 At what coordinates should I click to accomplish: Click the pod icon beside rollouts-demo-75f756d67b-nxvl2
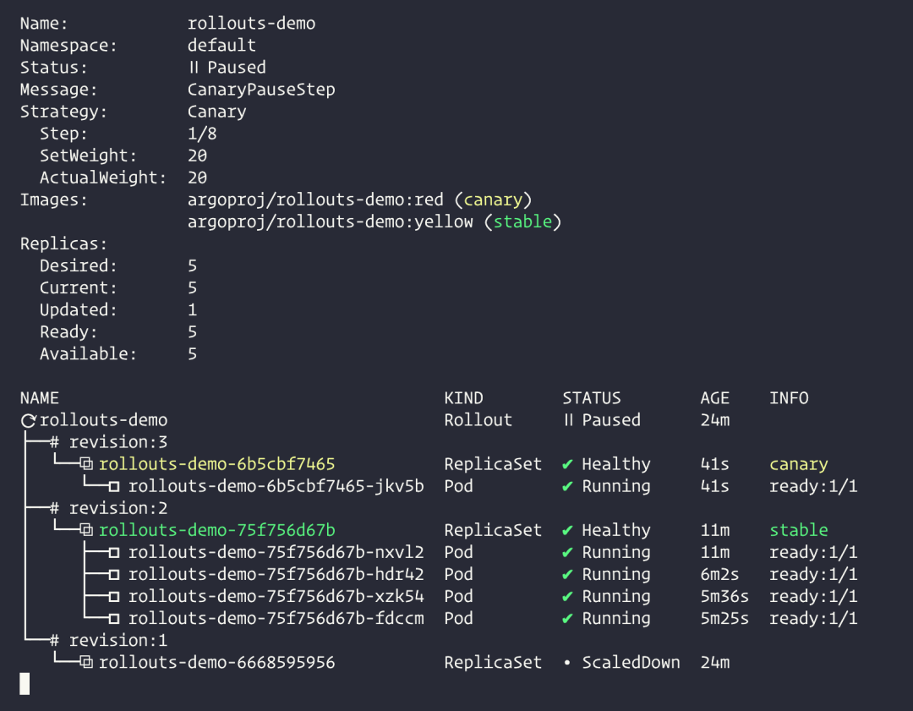[114, 552]
